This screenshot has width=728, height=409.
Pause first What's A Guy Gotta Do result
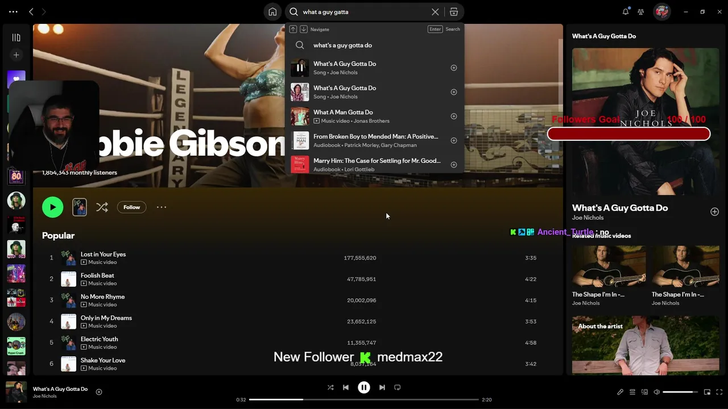tap(300, 68)
